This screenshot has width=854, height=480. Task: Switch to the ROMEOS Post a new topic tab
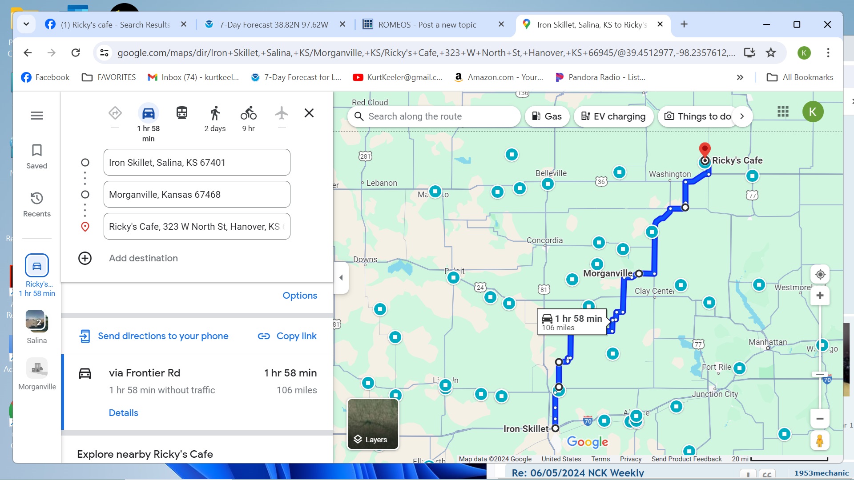point(427,25)
